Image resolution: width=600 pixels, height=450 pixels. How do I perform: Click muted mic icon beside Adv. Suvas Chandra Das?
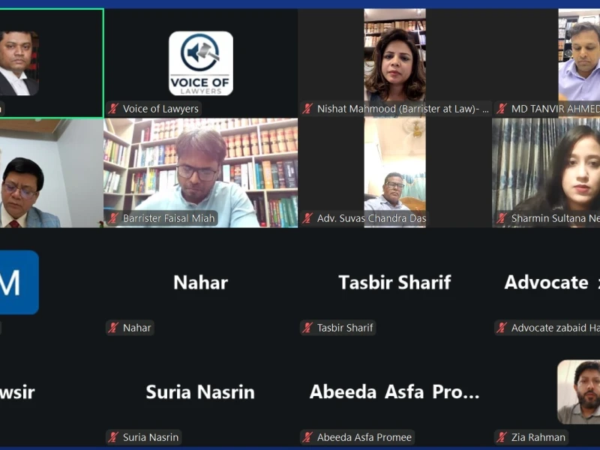[307, 218]
